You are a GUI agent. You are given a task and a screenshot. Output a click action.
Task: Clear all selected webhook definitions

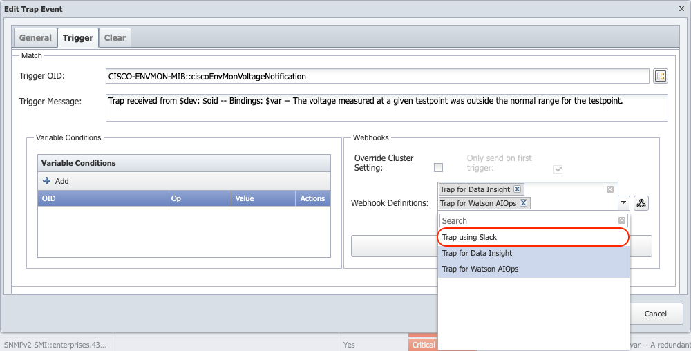tap(610, 189)
